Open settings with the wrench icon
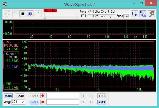159x108 pixels. (151, 14)
